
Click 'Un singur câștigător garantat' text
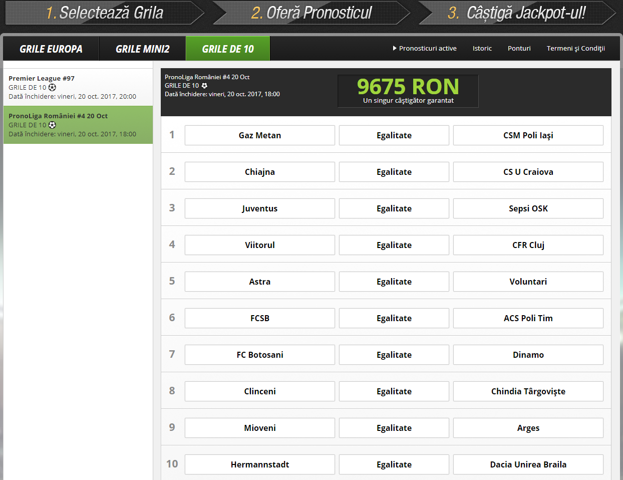click(408, 101)
